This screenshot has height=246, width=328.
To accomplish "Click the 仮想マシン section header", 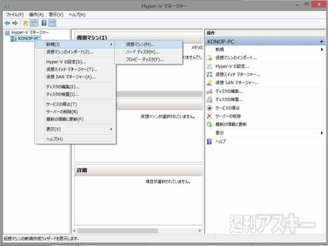I will tap(139, 37).
